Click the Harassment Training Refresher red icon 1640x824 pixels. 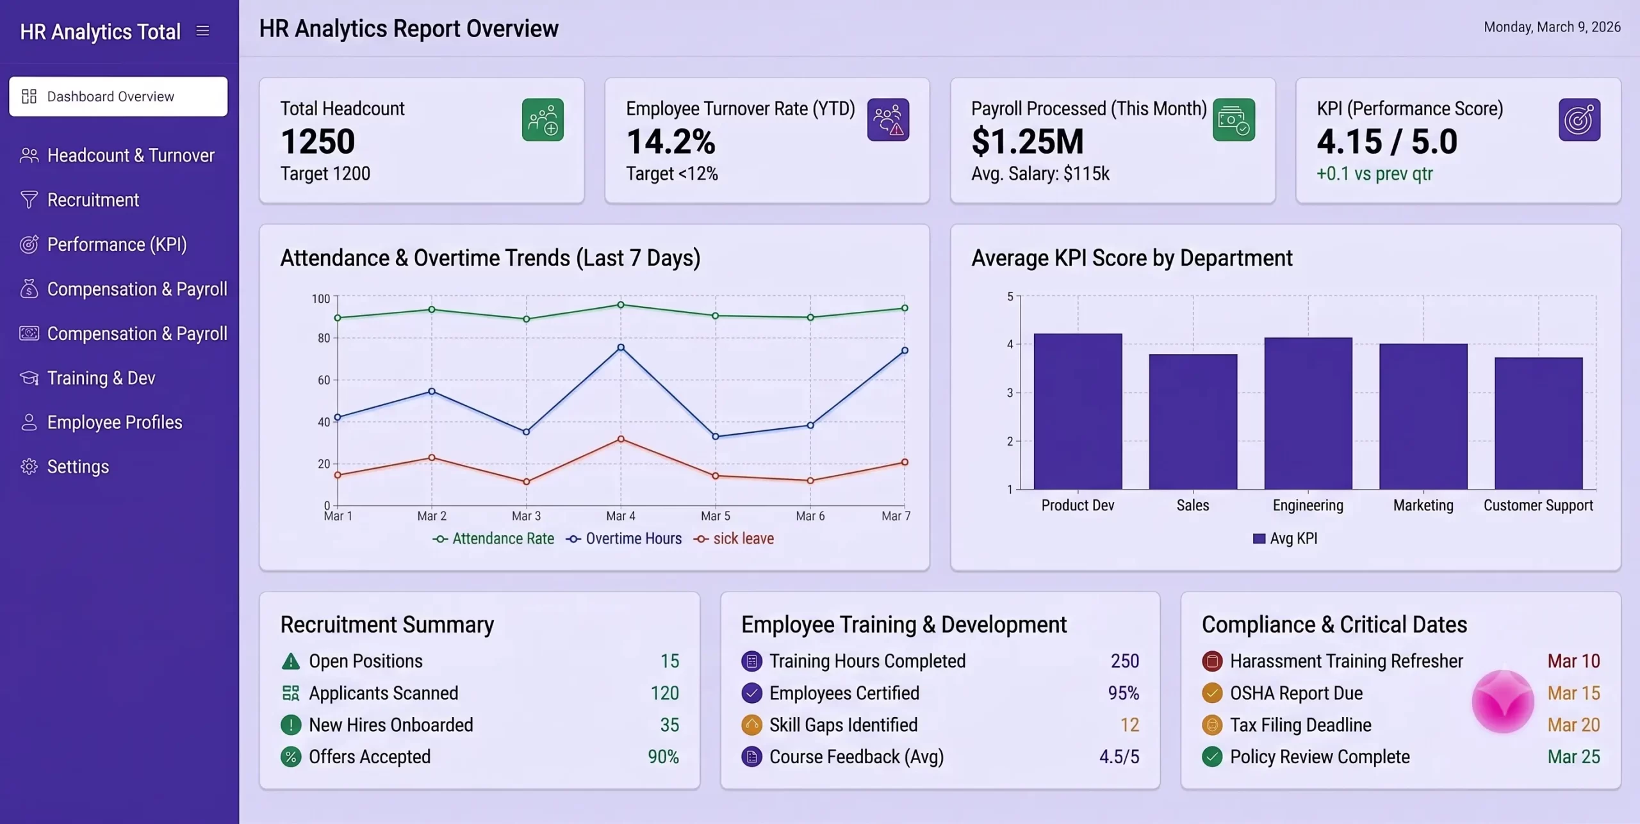pyautogui.click(x=1212, y=661)
